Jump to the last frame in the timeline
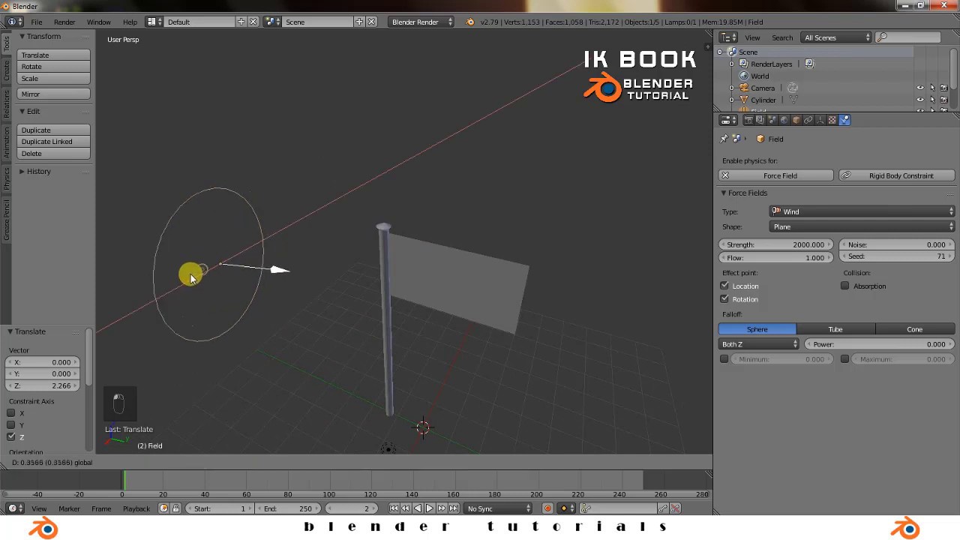Image resolution: width=960 pixels, height=540 pixels. pyautogui.click(x=453, y=508)
